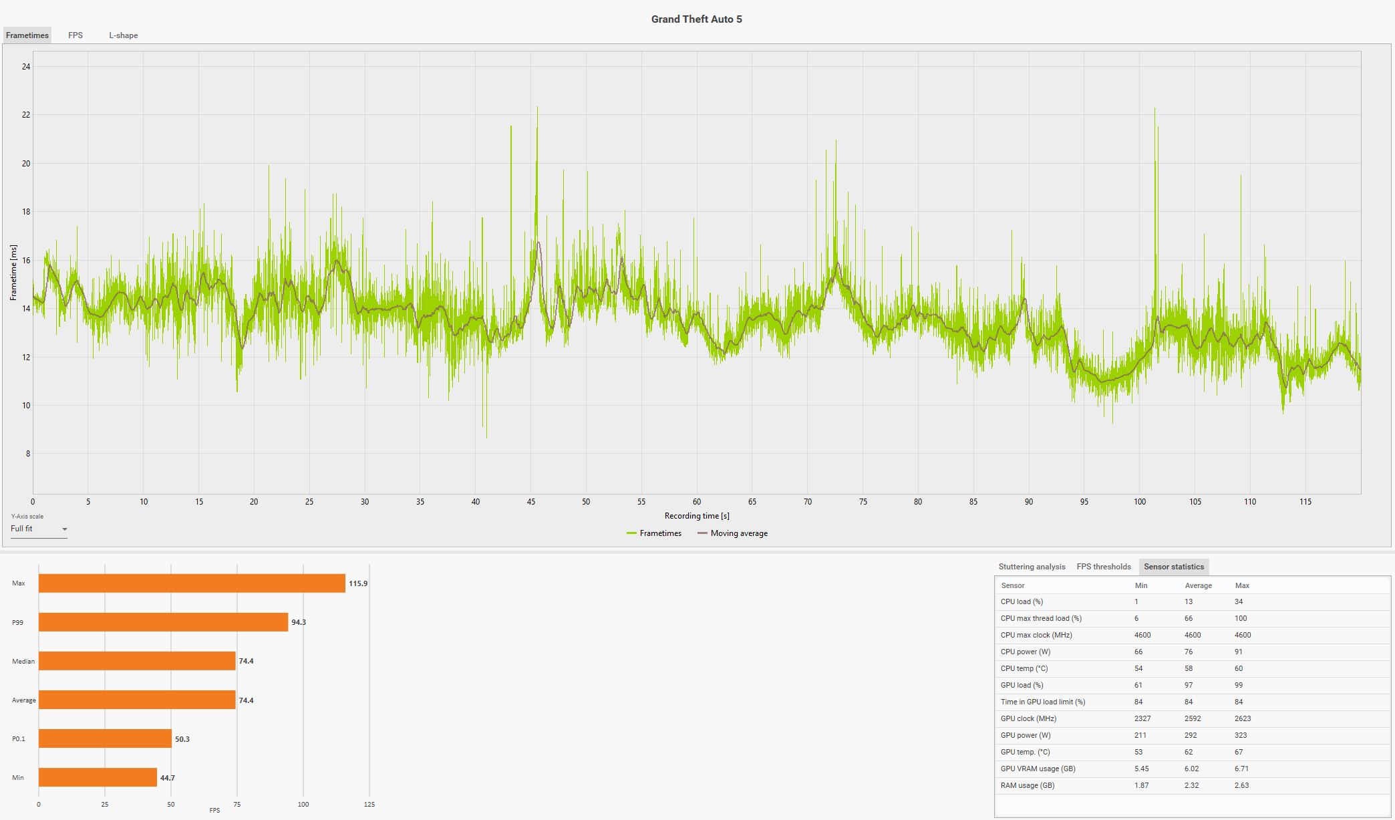
Task: Click the 44.7 Min value label
Action: click(x=168, y=778)
